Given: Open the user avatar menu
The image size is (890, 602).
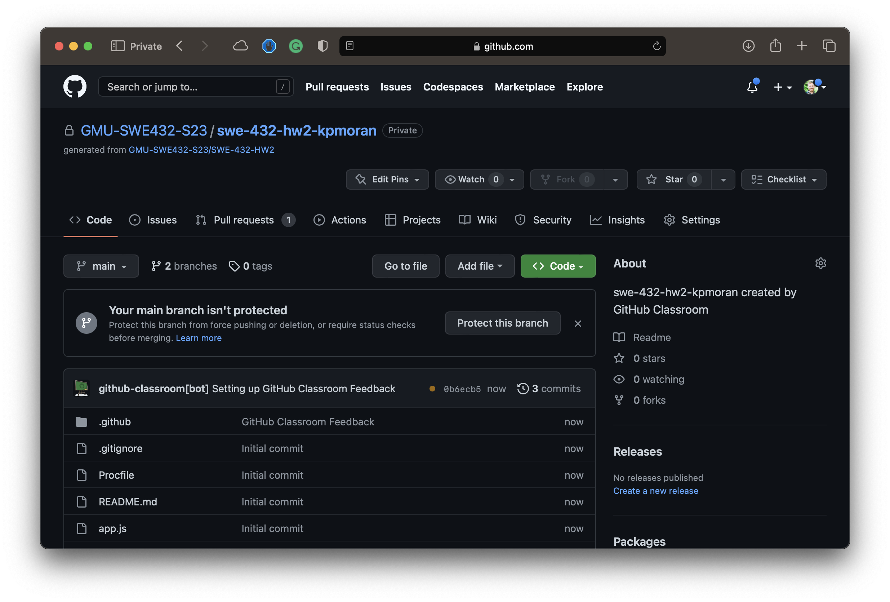Looking at the screenshot, I should 814,87.
